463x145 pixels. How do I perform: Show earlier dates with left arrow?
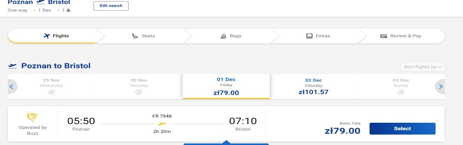click(11, 87)
